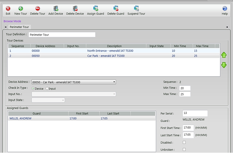Go to previous tab with left arrow
This screenshot has width=233, height=153.
point(6,27)
